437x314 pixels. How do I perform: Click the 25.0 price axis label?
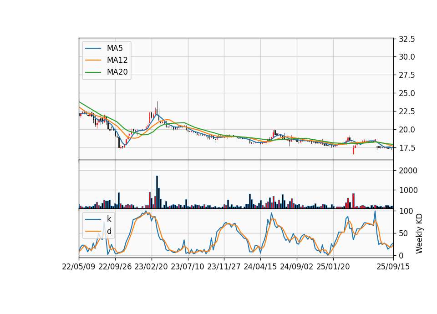pyautogui.click(x=407, y=93)
